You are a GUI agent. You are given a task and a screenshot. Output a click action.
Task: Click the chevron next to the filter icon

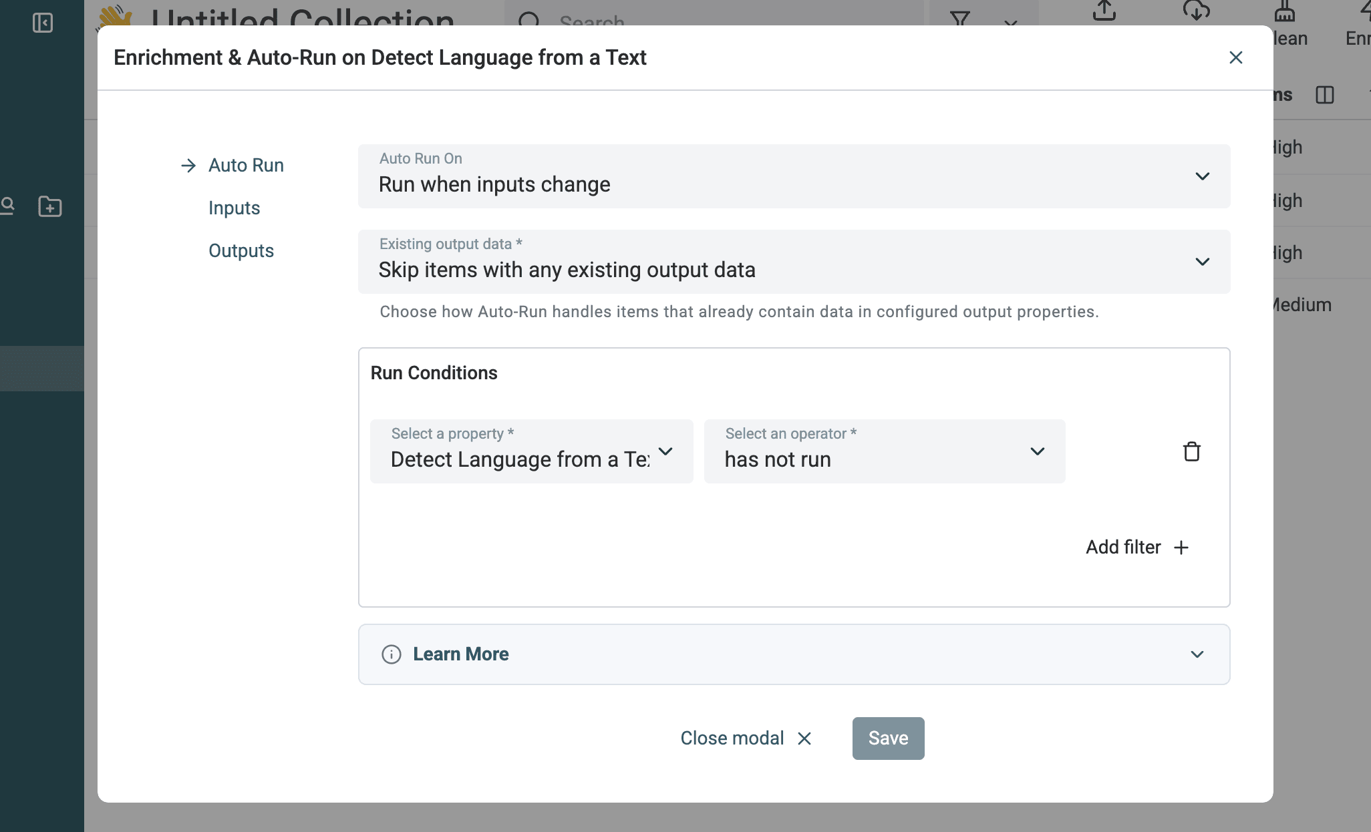(x=1011, y=23)
